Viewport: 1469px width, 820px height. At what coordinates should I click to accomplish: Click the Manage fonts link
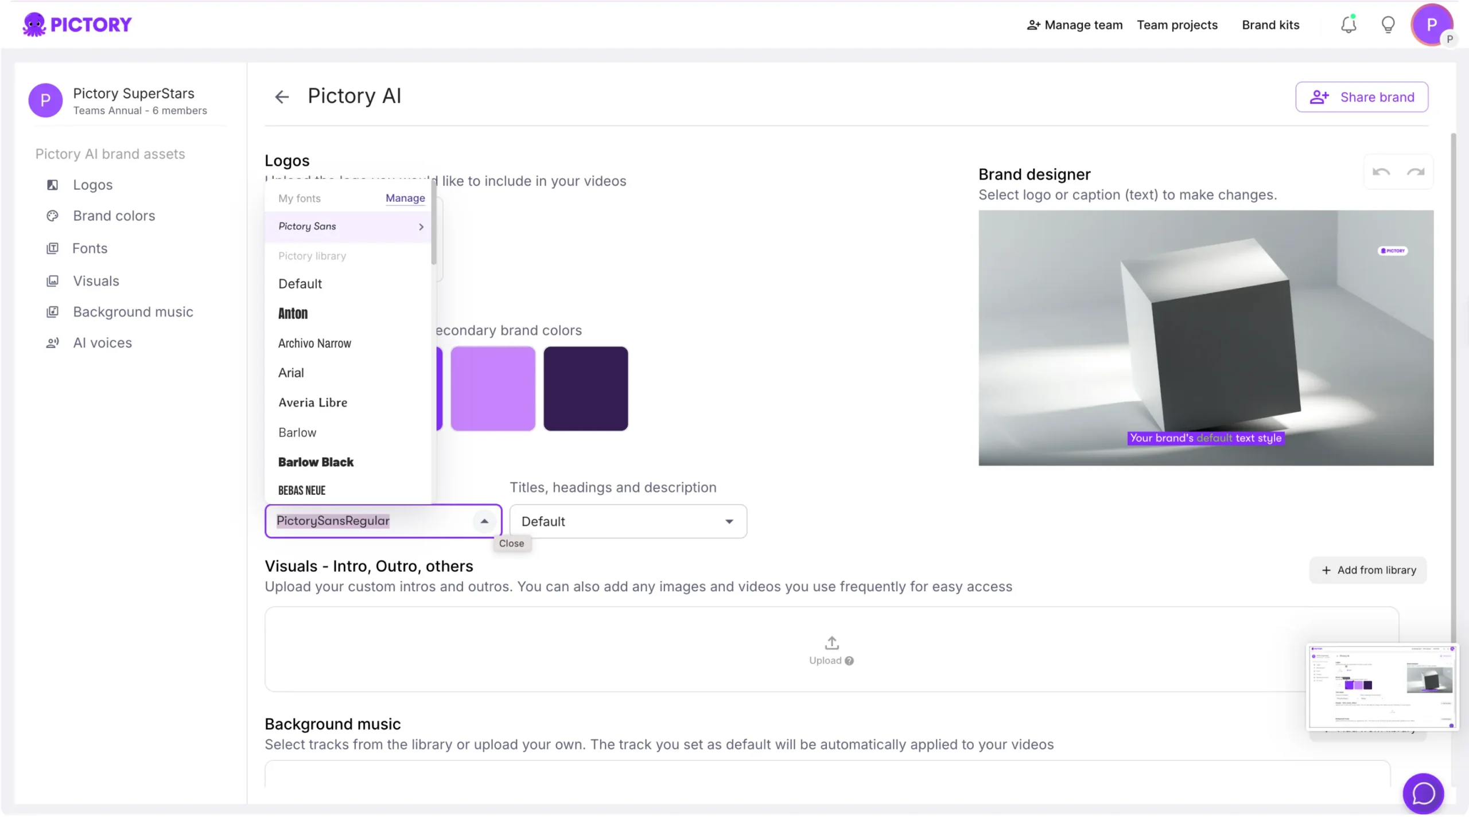[405, 198]
